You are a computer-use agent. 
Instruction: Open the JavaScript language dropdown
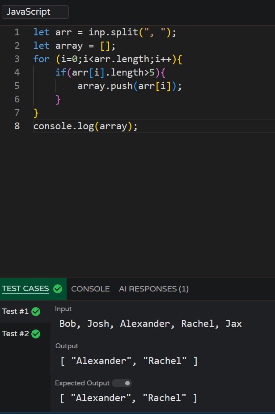[35, 12]
